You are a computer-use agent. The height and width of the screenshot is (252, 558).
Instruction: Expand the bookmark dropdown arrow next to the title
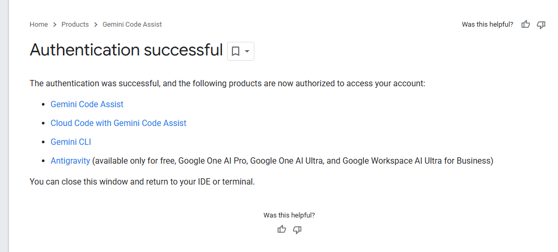pyautogui.click(x=247, y=51)
